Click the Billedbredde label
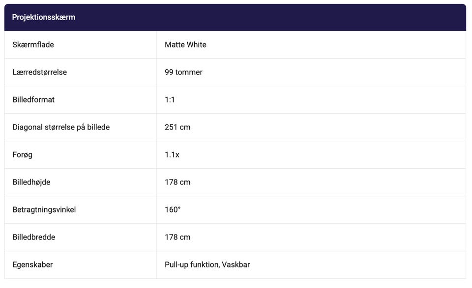Screen dimensions: 472x288 coord(34,237)
